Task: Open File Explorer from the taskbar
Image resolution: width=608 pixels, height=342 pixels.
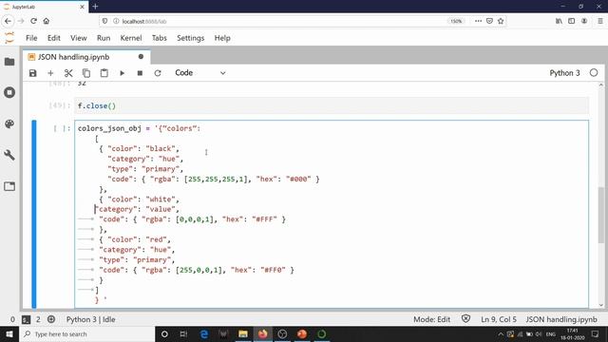Action: click(x=243, y=333)
